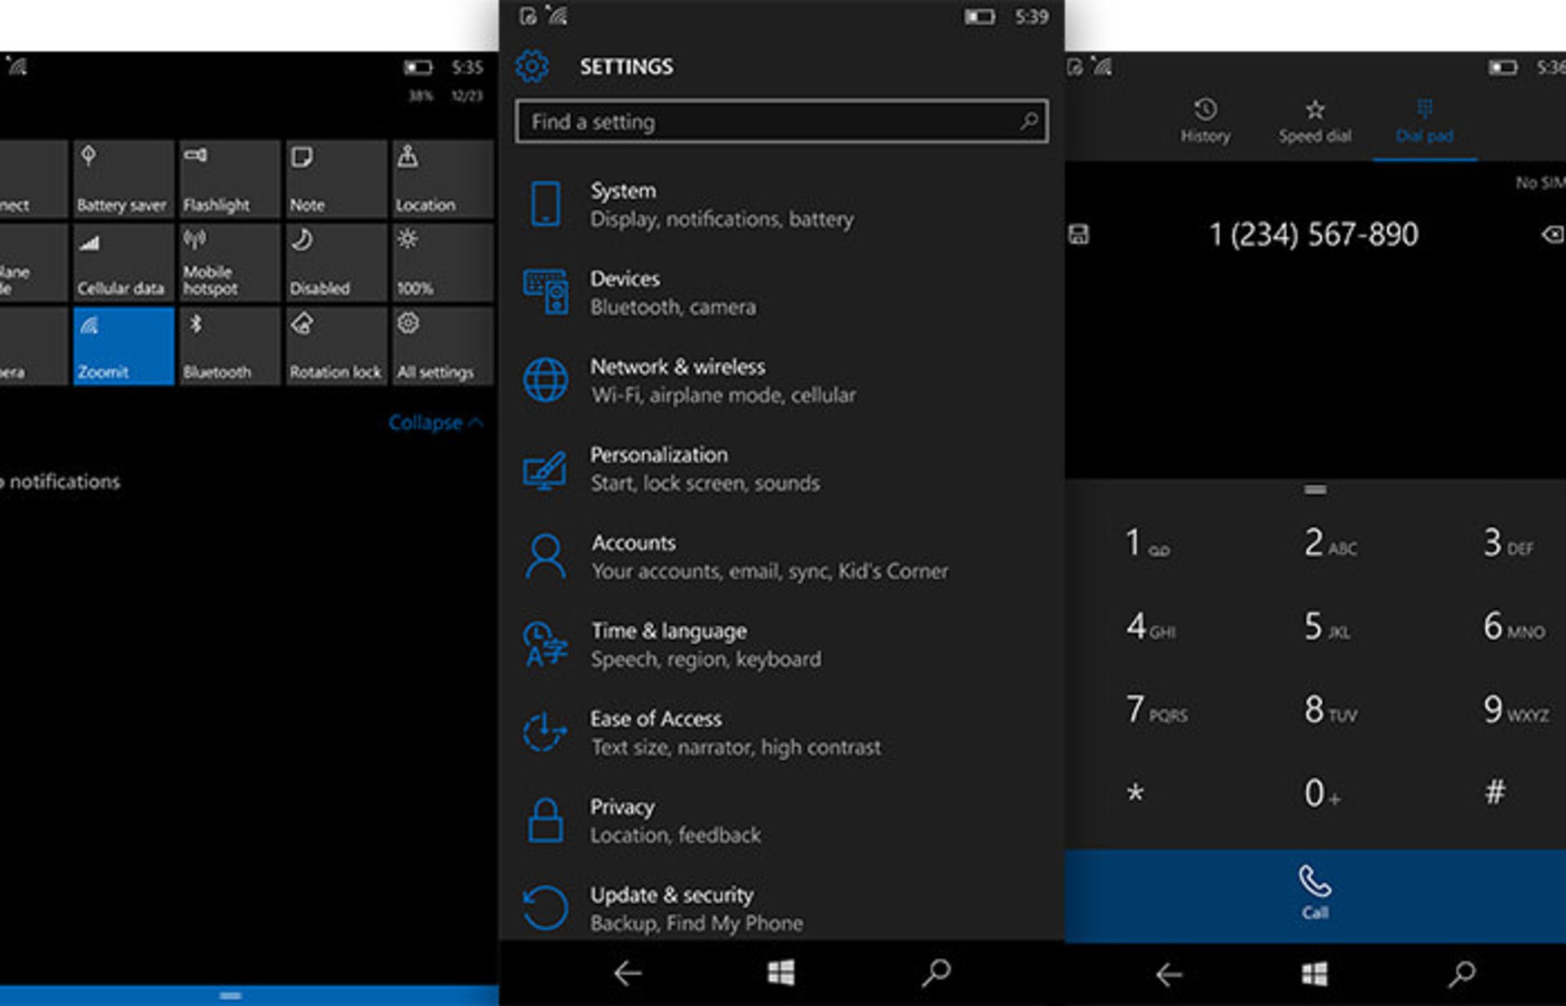The height and width of the screenshot is (1006, 1566).
Task: Toggle Cellular data off
Action: [x=122, y=261]
